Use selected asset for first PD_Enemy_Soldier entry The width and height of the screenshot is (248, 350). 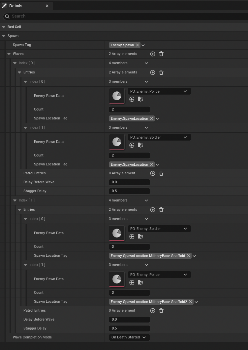[132, 145]
